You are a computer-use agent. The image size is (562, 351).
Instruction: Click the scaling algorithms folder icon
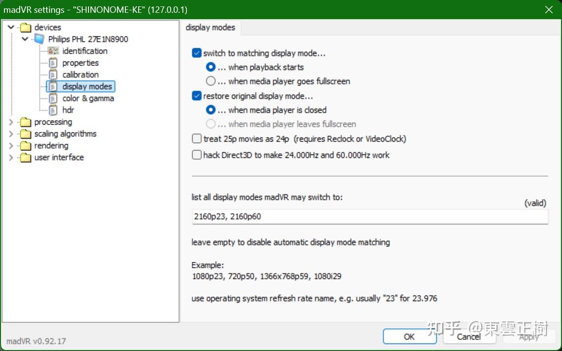[26, 134]
